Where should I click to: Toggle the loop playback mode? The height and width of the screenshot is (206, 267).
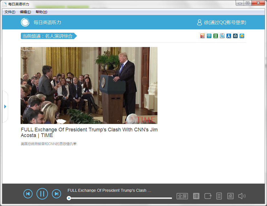[208, 196]
